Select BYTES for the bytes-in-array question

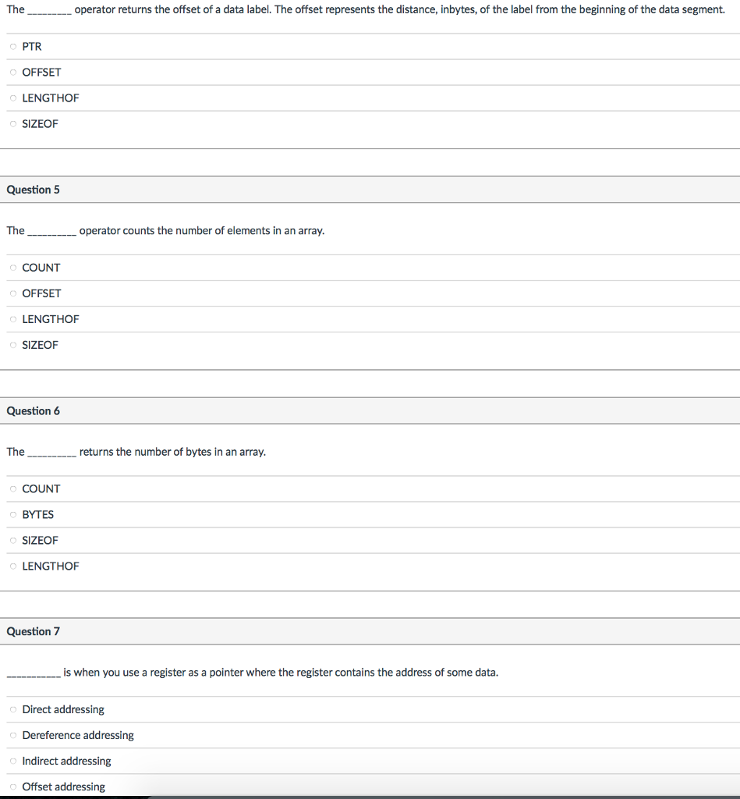coord(13,514)
